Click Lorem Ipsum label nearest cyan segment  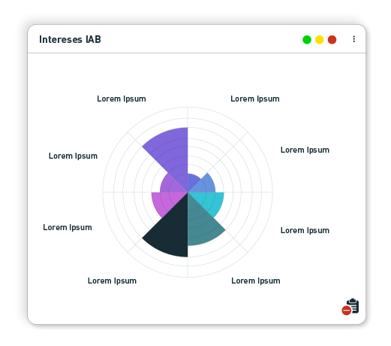click(305, 230)
